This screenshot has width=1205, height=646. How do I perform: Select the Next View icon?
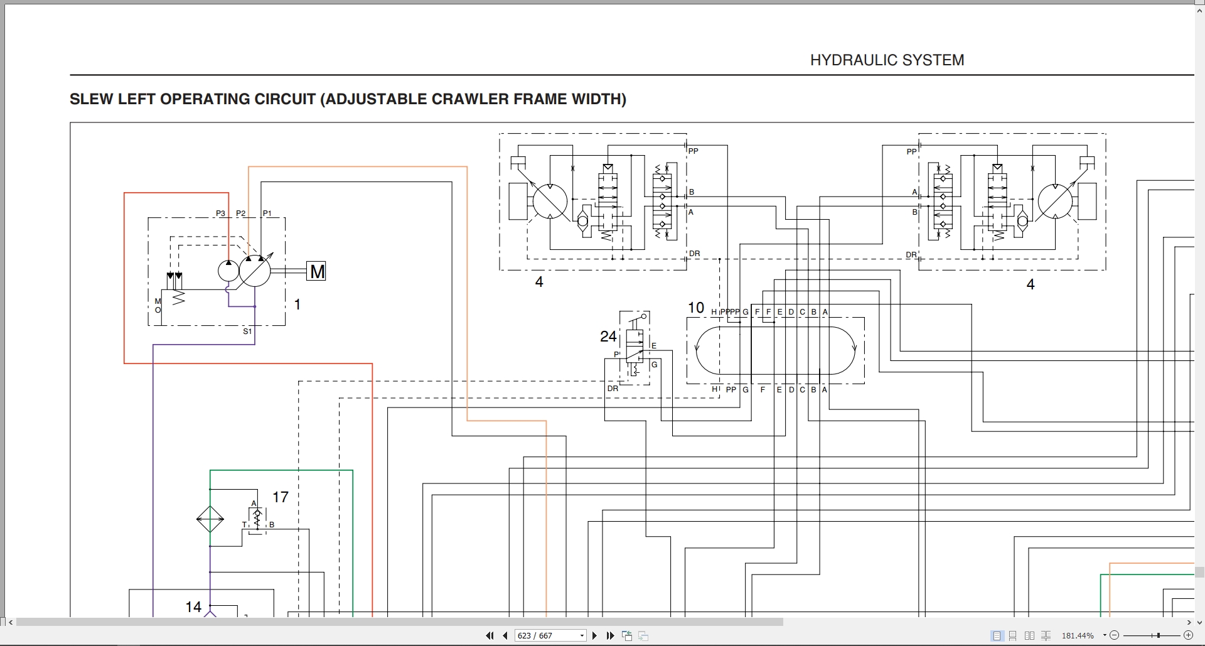(x=643, y=635)
